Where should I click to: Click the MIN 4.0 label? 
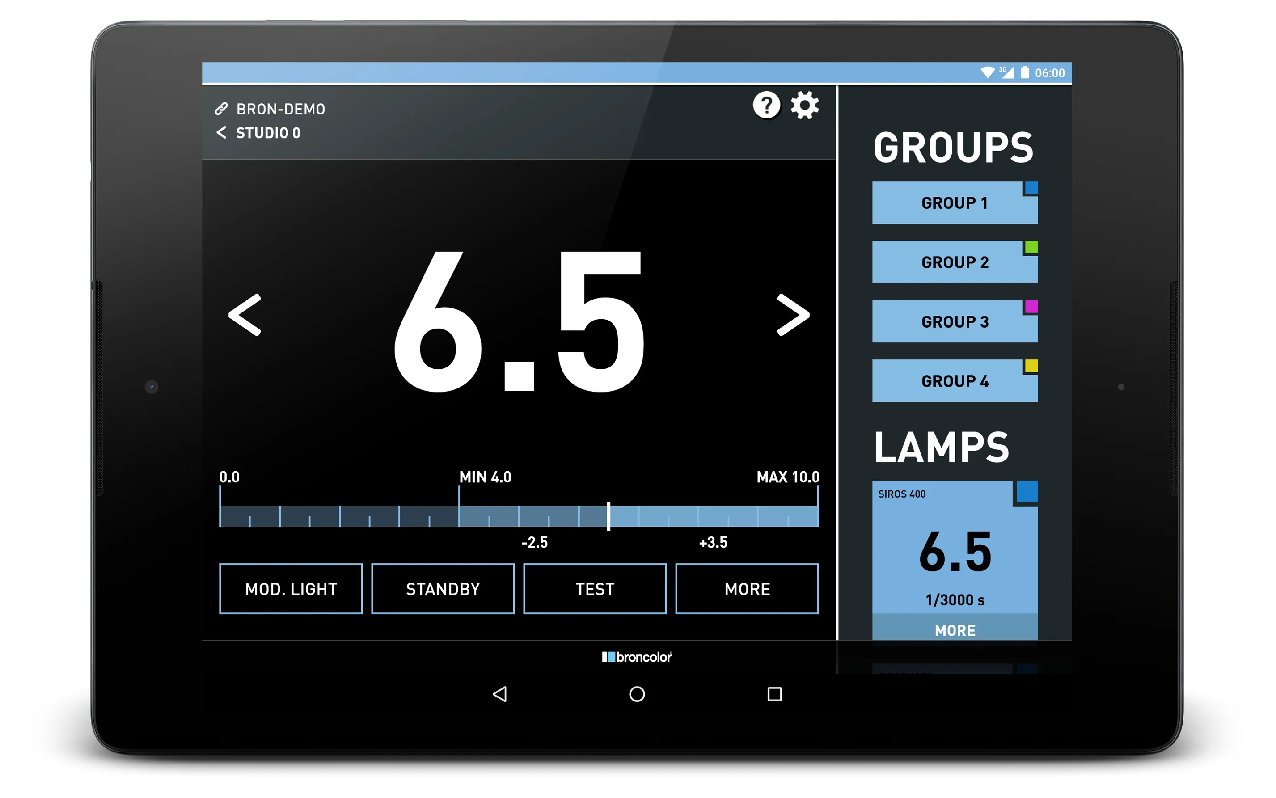485,477
